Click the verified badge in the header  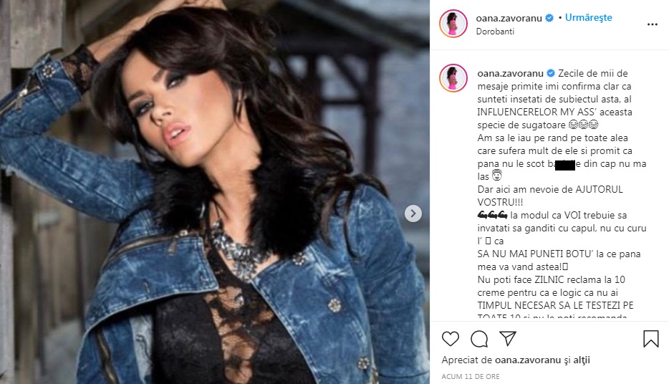point(549,18)
